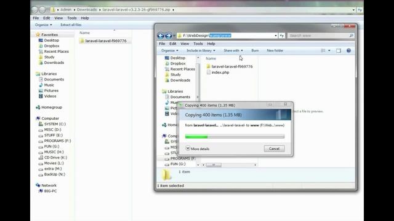Screen dimensions: 394x221
Task: Open help icon in www window toolbar
Action: point(348,50)
